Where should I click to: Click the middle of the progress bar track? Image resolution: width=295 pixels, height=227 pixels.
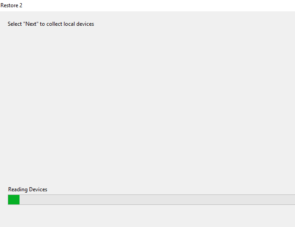pos(152,199)
